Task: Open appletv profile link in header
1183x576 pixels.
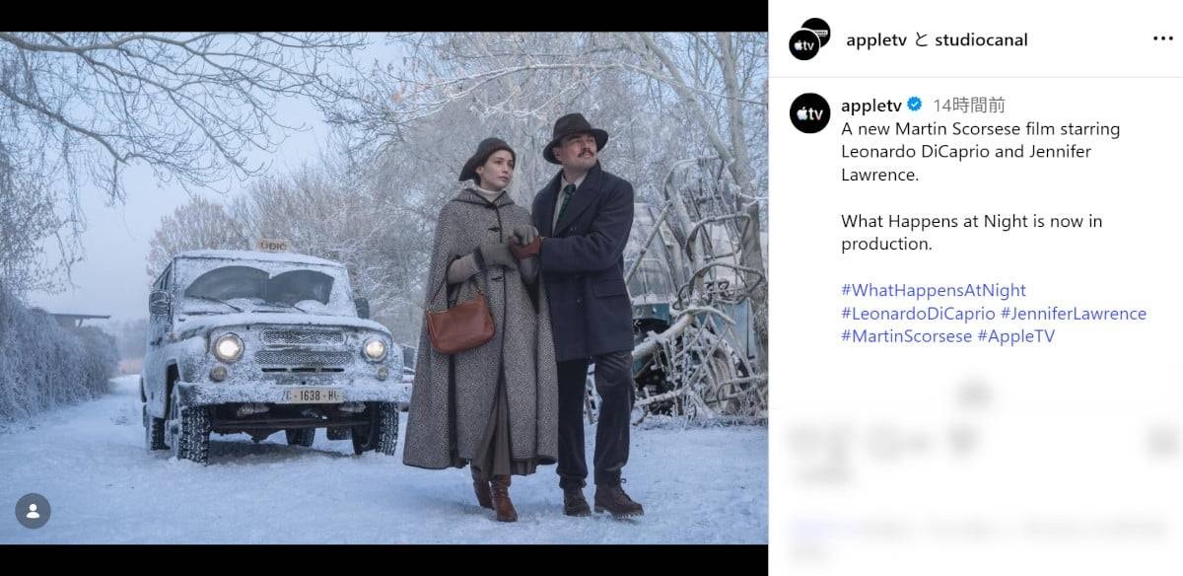Action: pos(876,39)
